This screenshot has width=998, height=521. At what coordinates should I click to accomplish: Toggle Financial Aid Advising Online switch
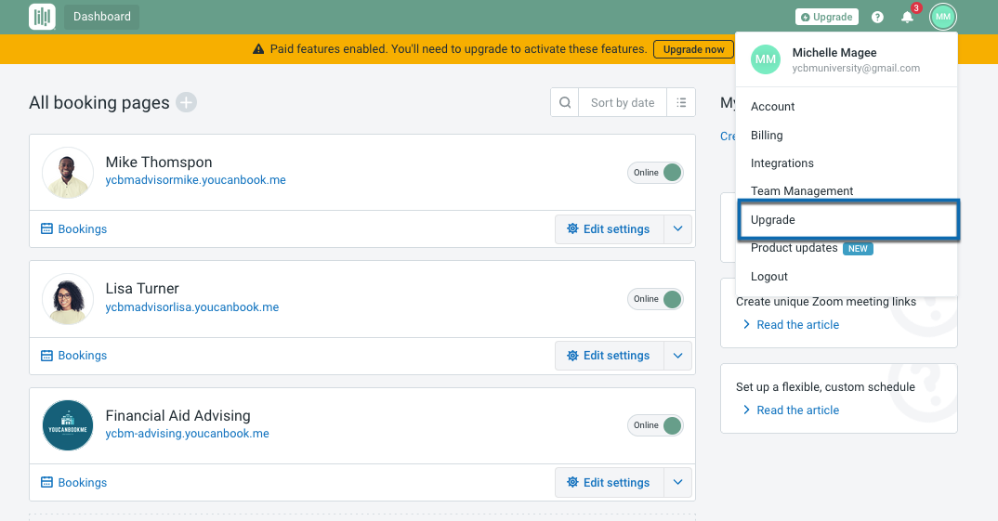coord(655,425)
